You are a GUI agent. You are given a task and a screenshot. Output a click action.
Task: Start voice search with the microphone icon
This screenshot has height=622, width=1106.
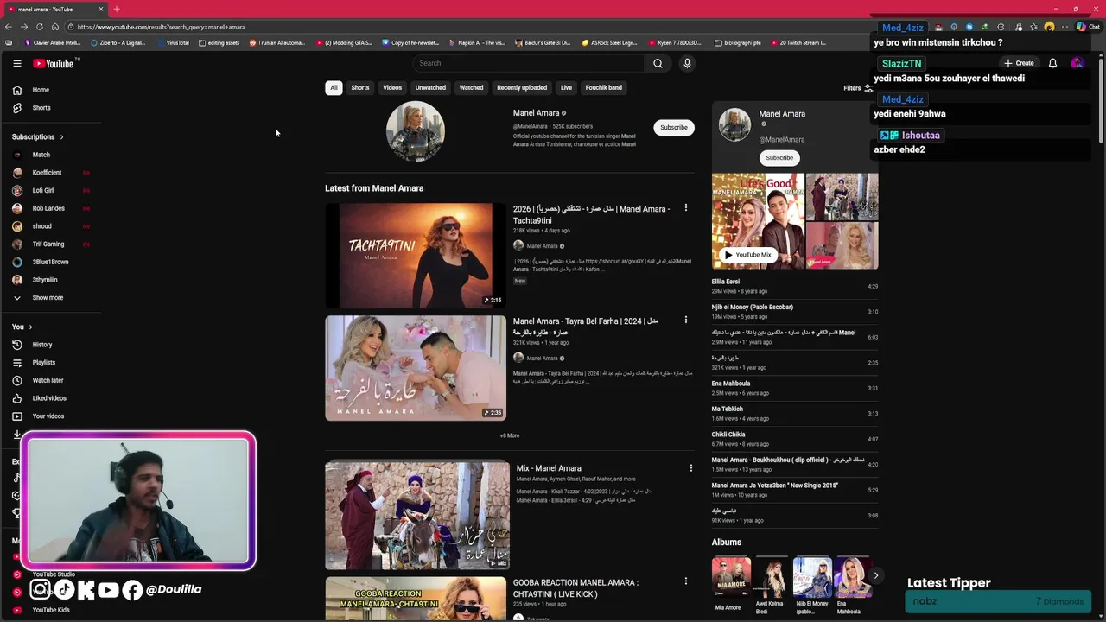[x=687, y=63]
